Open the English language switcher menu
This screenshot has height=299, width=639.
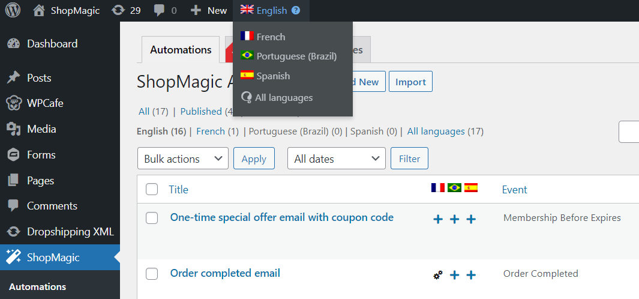pos(271,11)
